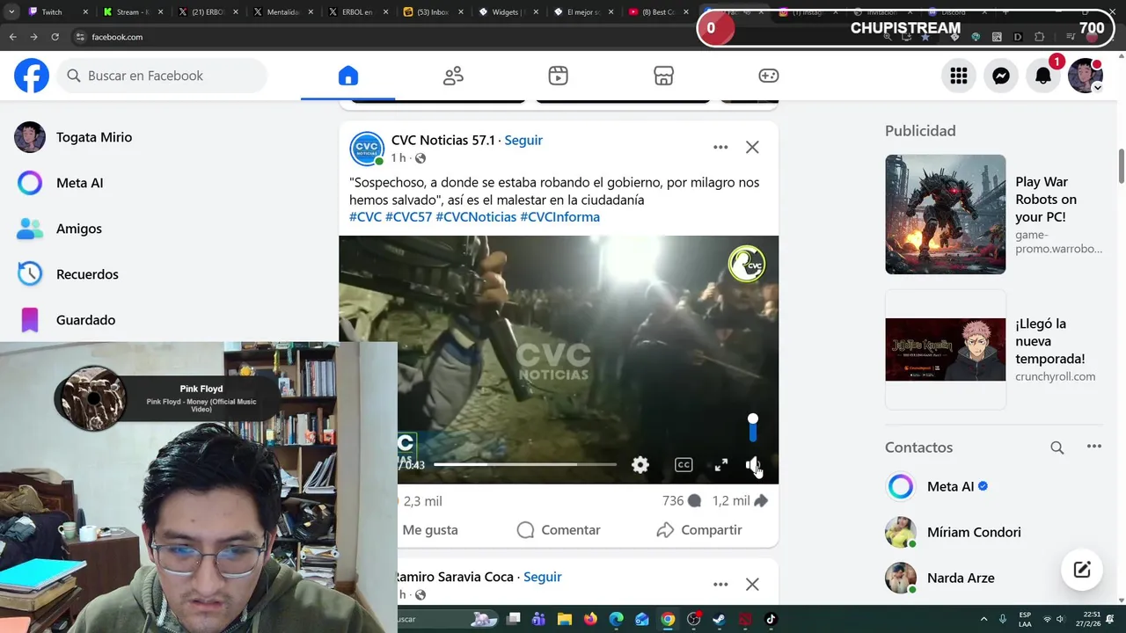
Task: Open File Explorer from the taskbar
Action: pyautogui.click(x=565, y=619)
